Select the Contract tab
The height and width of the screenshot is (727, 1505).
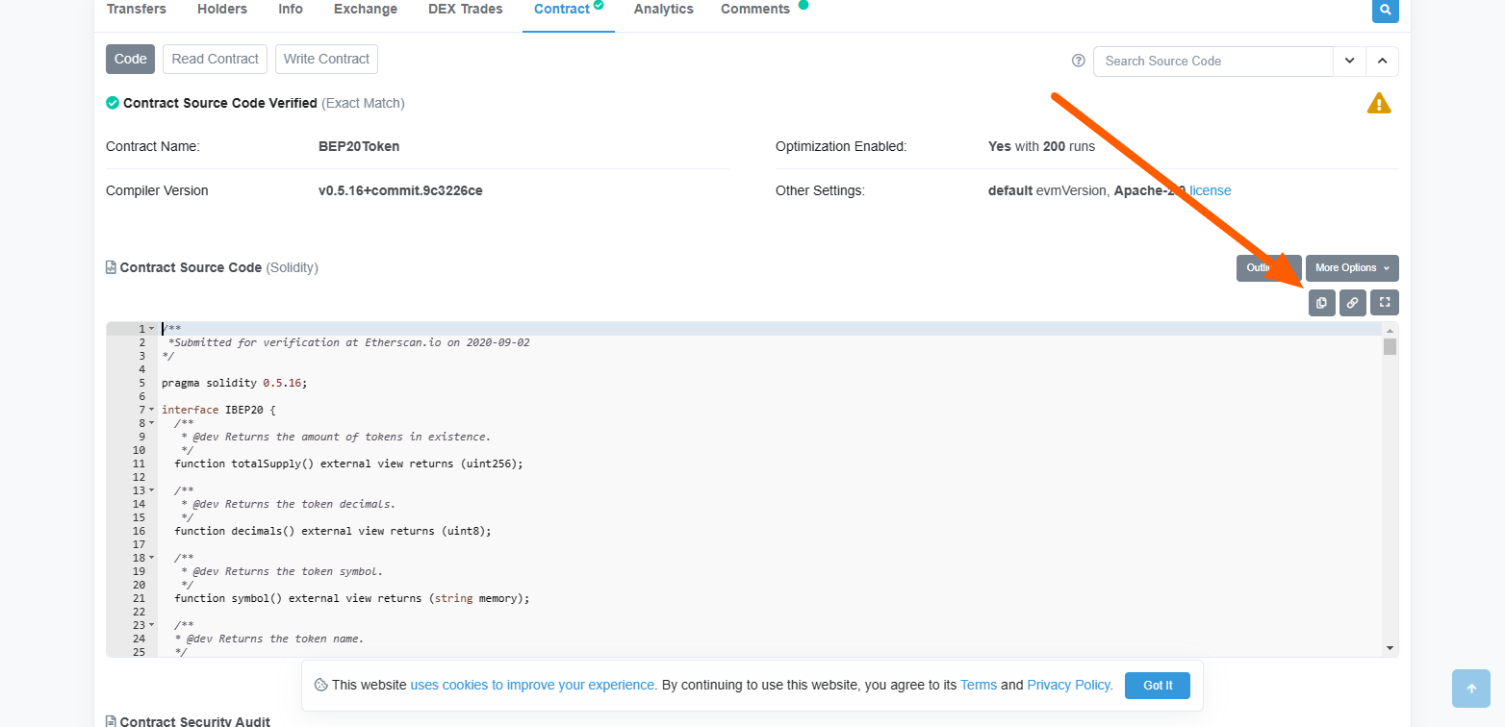(569, 9)
